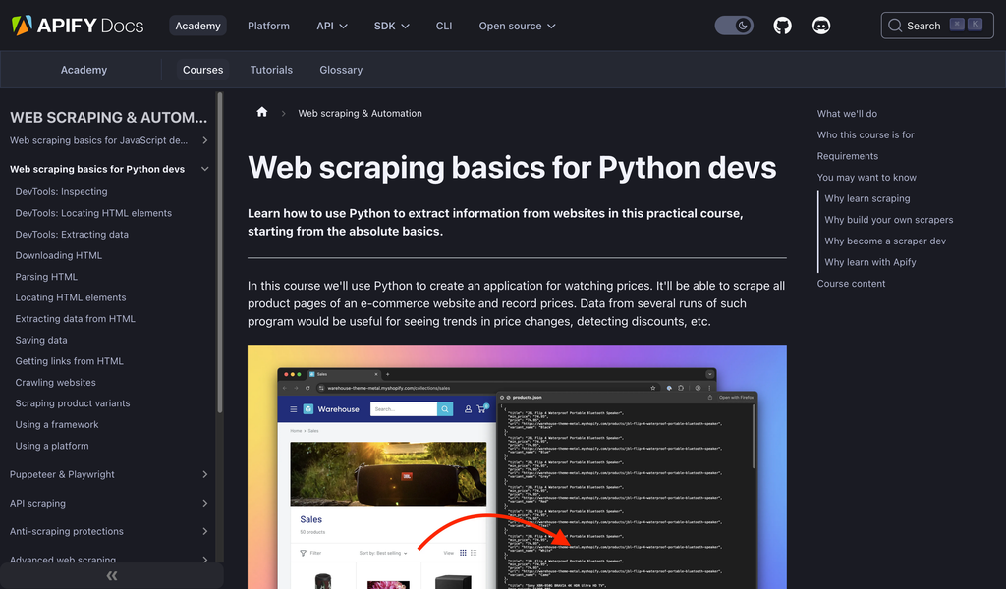Open Using a framework lesson
The image size is (1006, 589).
click(56, 424)
